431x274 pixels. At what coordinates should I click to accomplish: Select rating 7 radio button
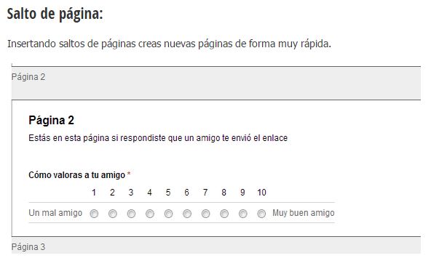(x=205, y=214)
